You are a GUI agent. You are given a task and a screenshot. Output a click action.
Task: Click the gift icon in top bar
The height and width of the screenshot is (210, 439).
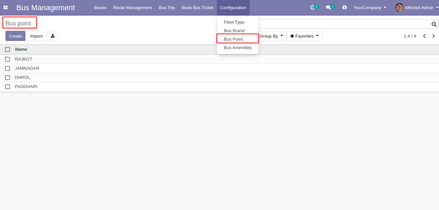click(x=345, y=7)
